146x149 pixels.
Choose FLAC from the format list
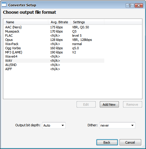tap(55, 36)
